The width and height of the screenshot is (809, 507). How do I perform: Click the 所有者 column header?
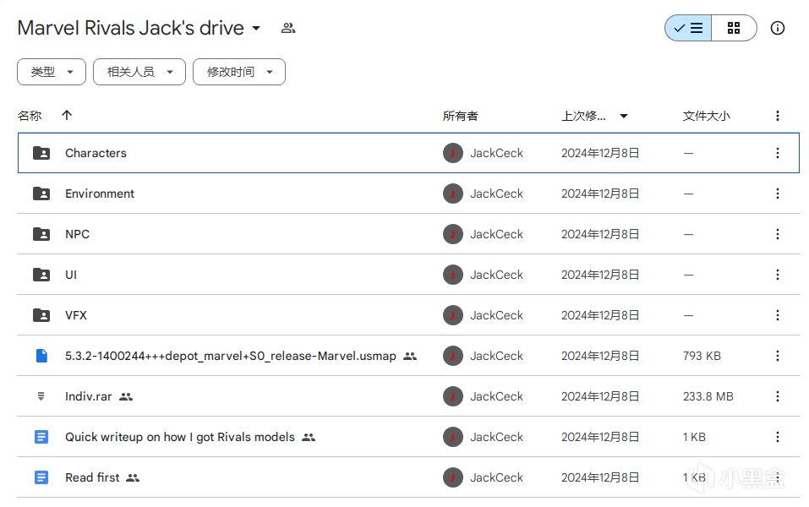tap(460, 116)
